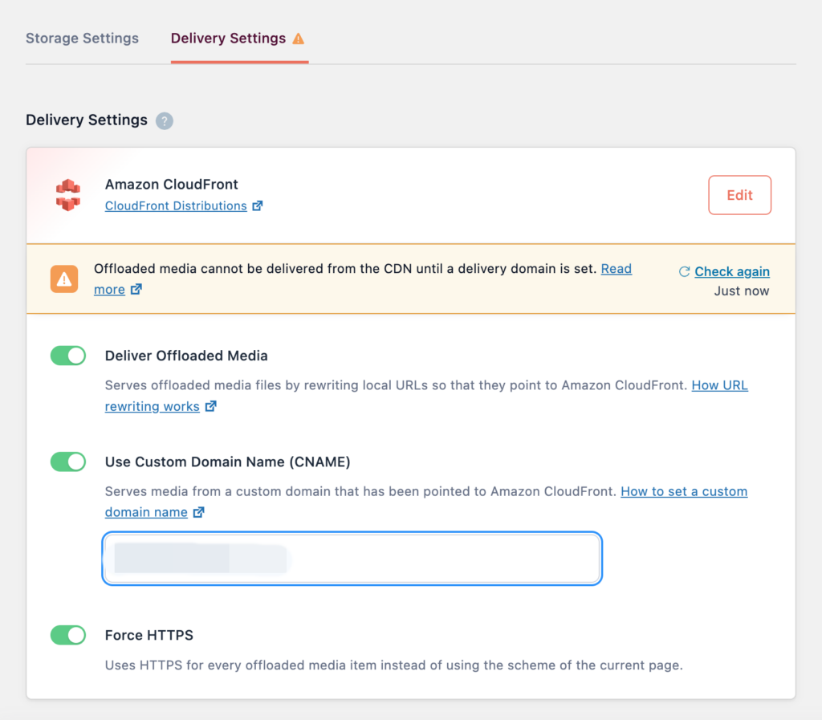The image size is (822, 720).
Task: Click the Check again link
Action: [732, 271]
